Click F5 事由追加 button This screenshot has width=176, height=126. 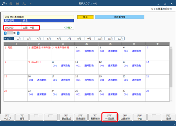[x=66, y=117]
